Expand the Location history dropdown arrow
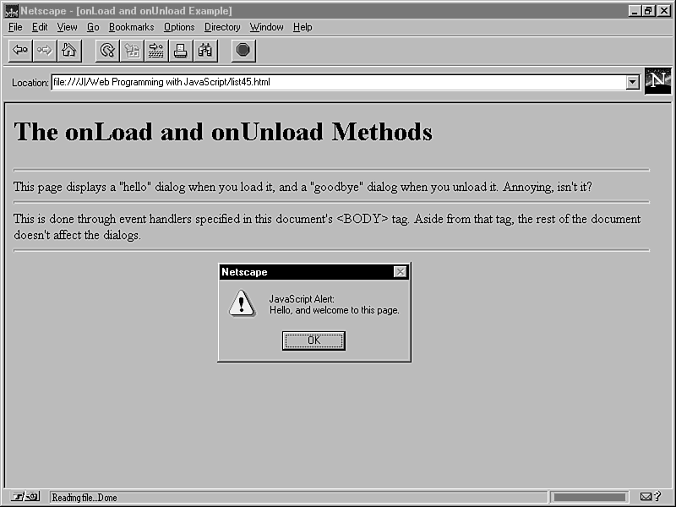676x507 pixels. [x=632, y=82]
